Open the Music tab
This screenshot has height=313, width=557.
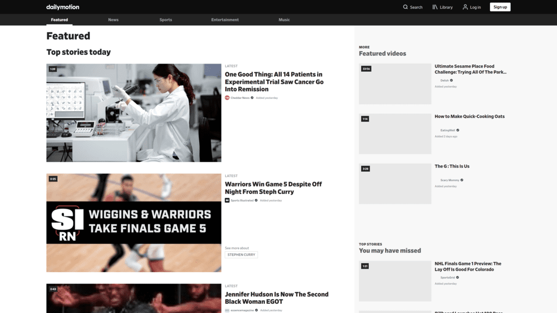pyautogui.click(x=284, y=20)
